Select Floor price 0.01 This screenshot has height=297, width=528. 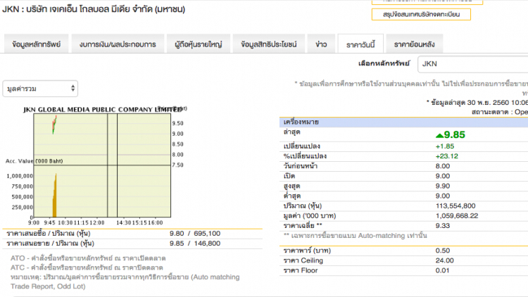(x=442, y=270)
